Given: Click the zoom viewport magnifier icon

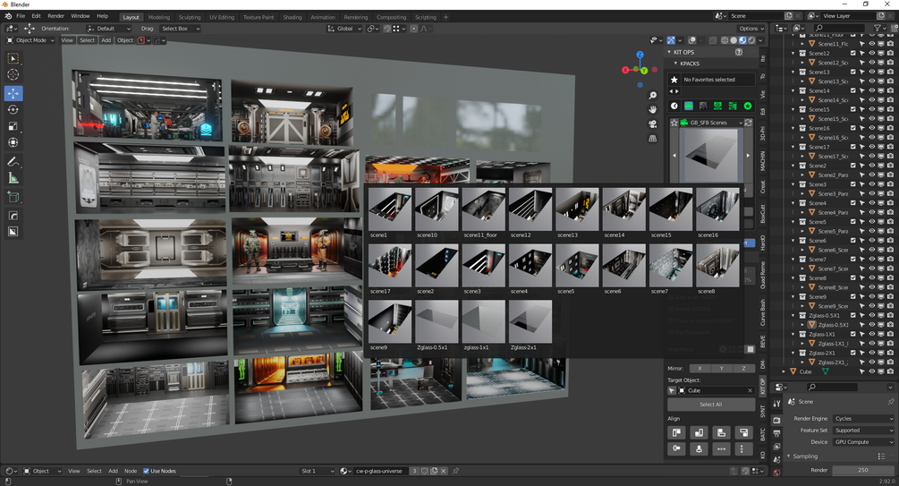Looking at the screenshot, I should pyautogui.click(x=652, y=95).
